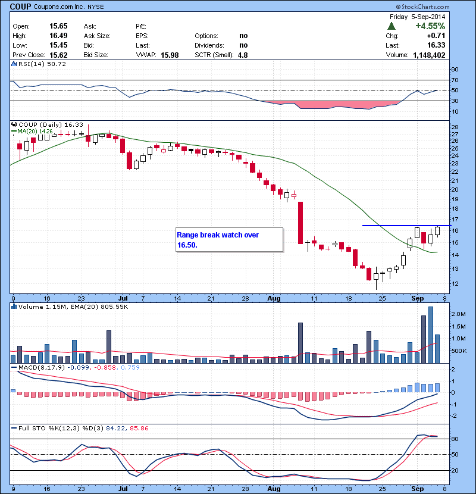Click the Friday 5-Sep-2014 date label
Screen dimensions: 476x494
[418, 17]
